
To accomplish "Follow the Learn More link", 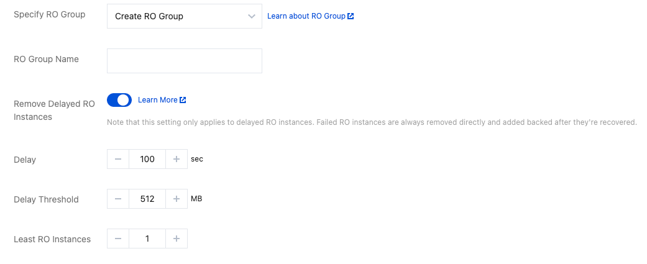I will (x=157, y=100).
